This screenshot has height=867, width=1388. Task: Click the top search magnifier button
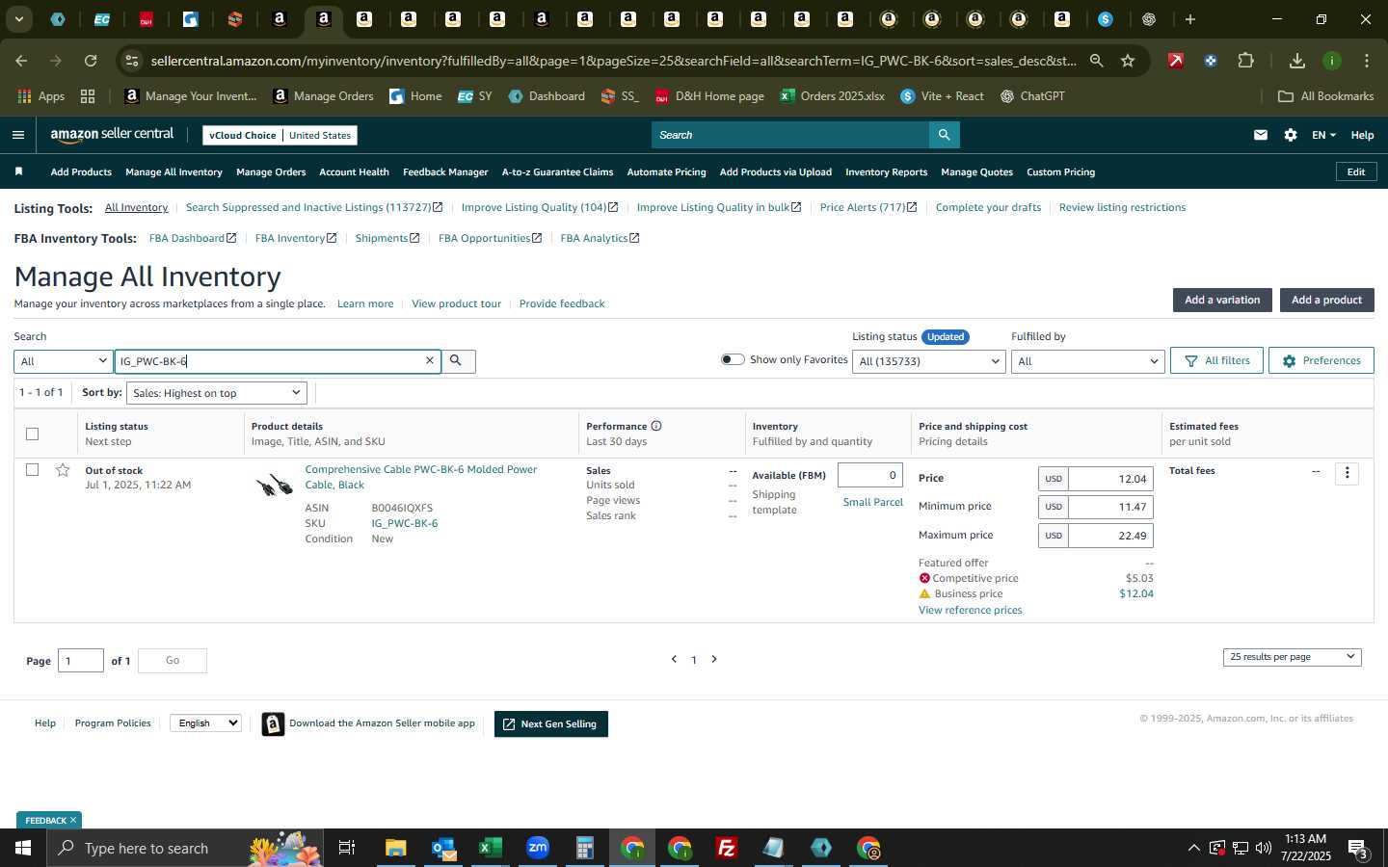pyautogui.click(x=944, y=135)
